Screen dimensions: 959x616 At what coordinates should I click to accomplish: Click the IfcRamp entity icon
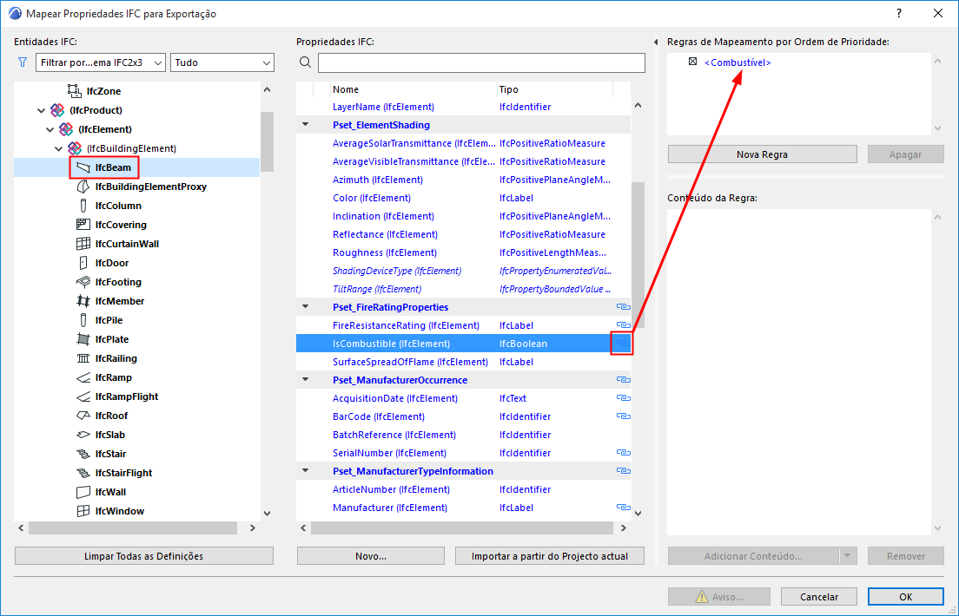pos(83,377)
